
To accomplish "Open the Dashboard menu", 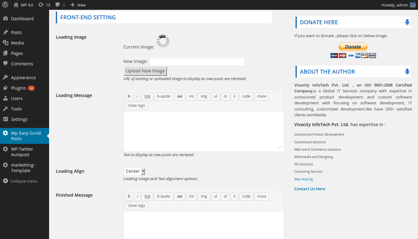I will [x=25, y=19].
